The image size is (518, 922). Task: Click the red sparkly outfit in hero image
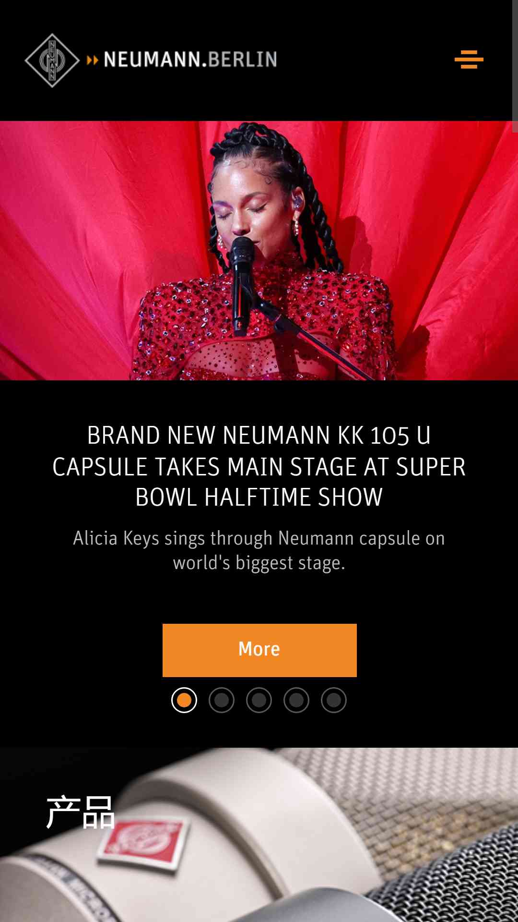click(x=264, y=327)
